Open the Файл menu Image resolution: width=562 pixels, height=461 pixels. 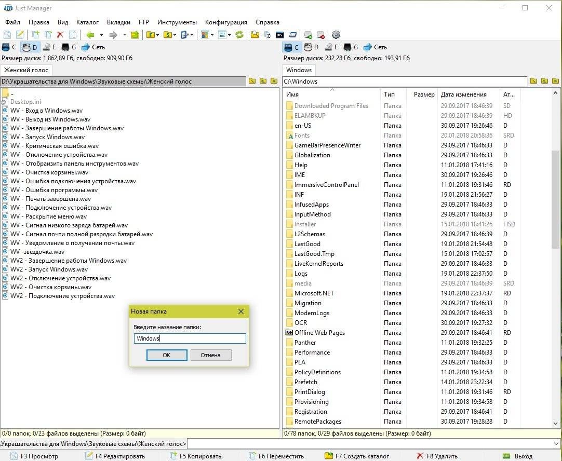tap(12, 22)
